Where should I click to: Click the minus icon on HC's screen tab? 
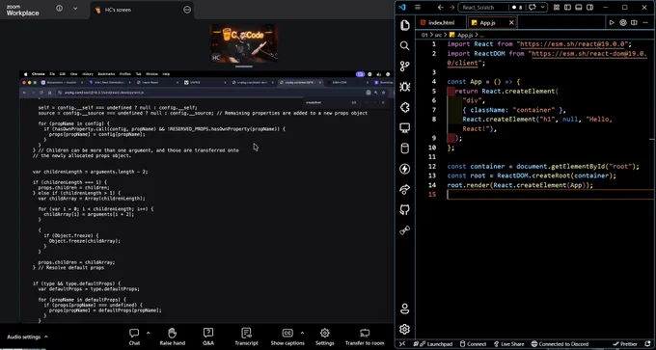(x=187, y=10)
